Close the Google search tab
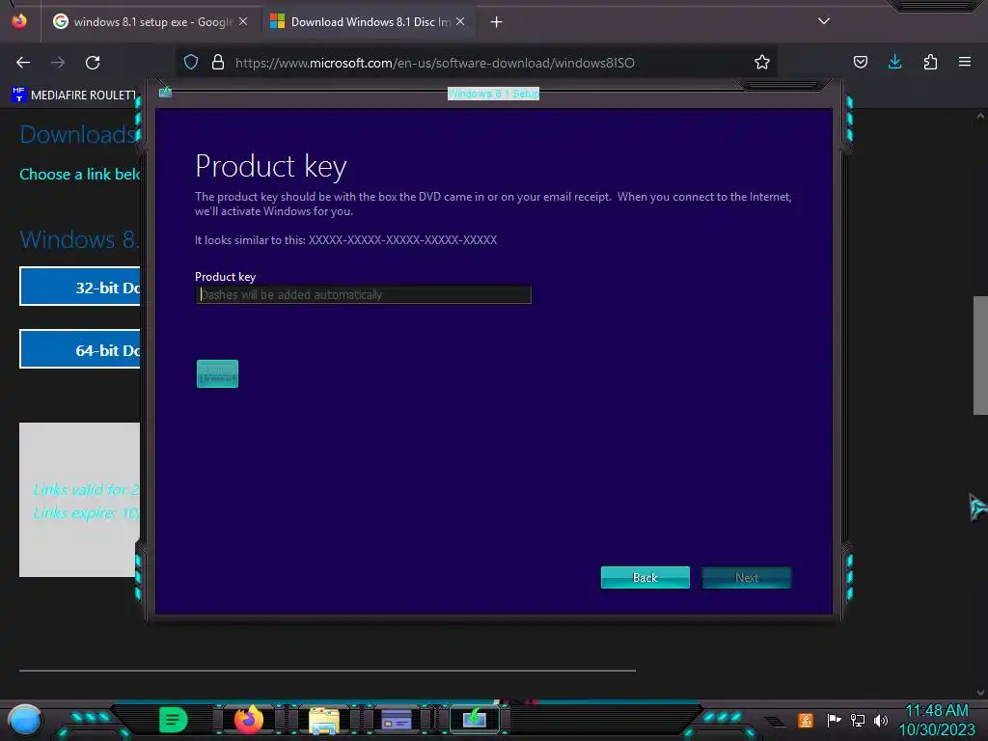 coord(243,21)
